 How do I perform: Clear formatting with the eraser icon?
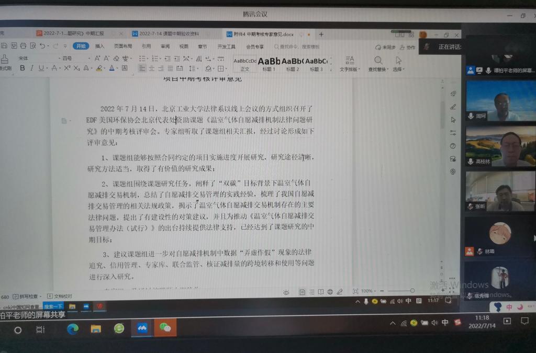pos(116,59)
